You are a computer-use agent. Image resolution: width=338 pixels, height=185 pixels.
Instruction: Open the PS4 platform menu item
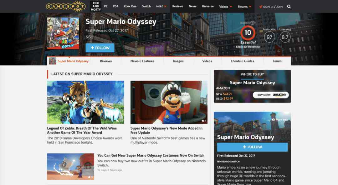pos(115,6)
